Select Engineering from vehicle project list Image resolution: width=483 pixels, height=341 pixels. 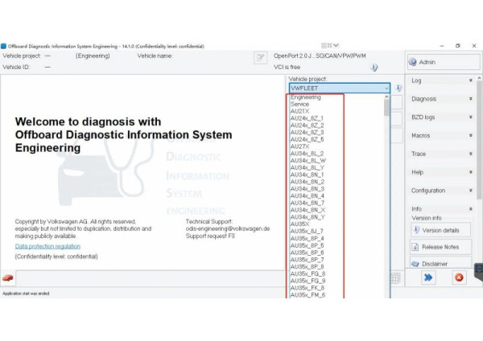coord(306,97)
